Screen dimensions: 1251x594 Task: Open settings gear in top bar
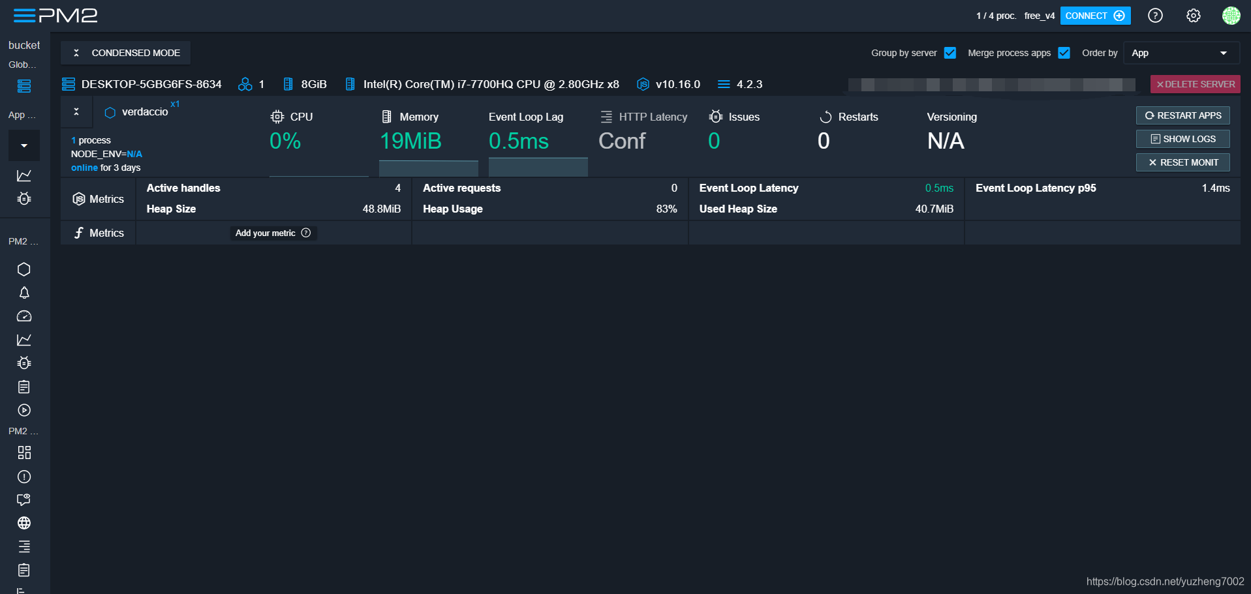click(x=1193, y=16)
